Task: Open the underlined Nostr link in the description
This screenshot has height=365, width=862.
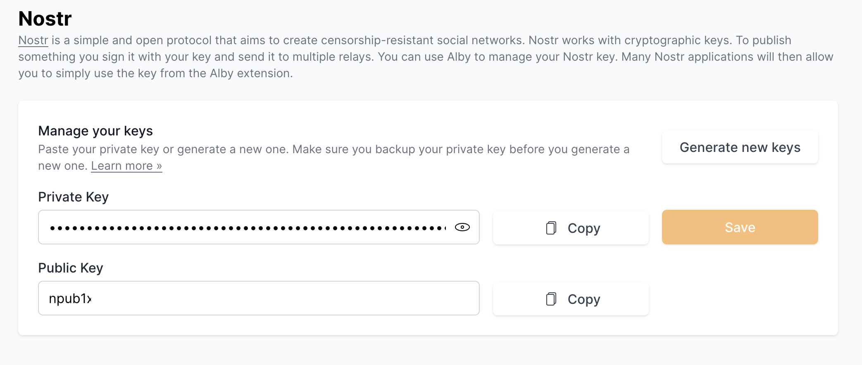Action: [33, 40]
